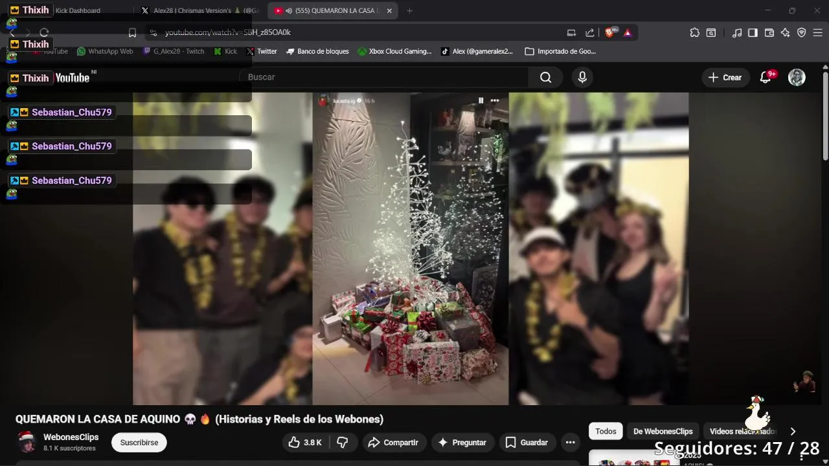
Task: Open the WebonesClips channel name link
Action: (71, 438)
